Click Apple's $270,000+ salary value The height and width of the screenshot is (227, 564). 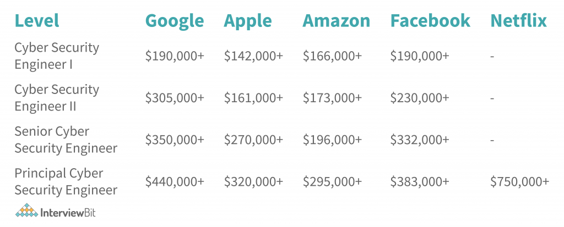(x=253, y=140)
